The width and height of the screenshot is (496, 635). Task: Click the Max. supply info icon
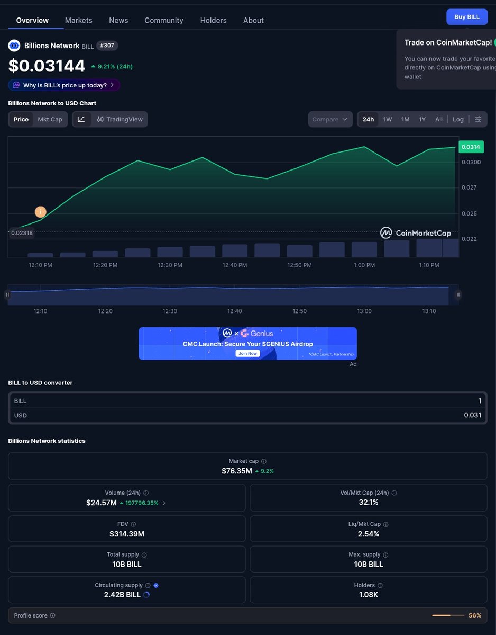click(385, 555)
